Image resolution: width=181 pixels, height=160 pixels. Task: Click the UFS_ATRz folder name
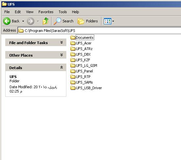click(x=84, y=49)
